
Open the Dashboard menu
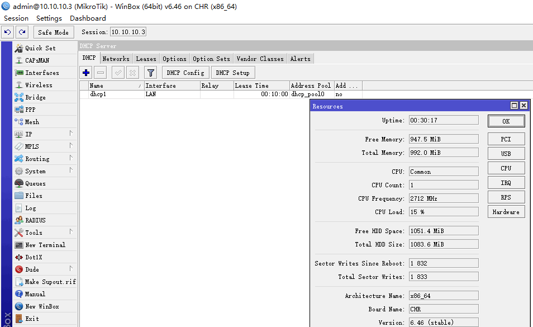tap(88, 18)
